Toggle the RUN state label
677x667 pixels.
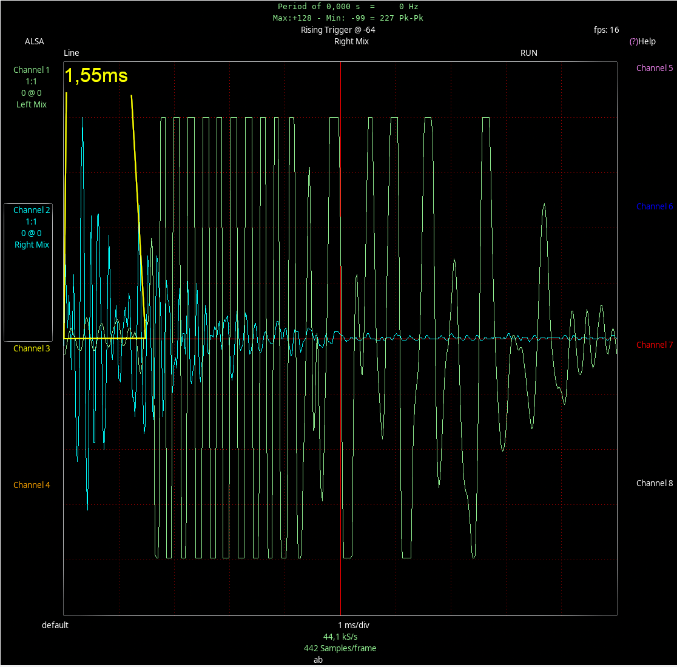pos(528,53)
